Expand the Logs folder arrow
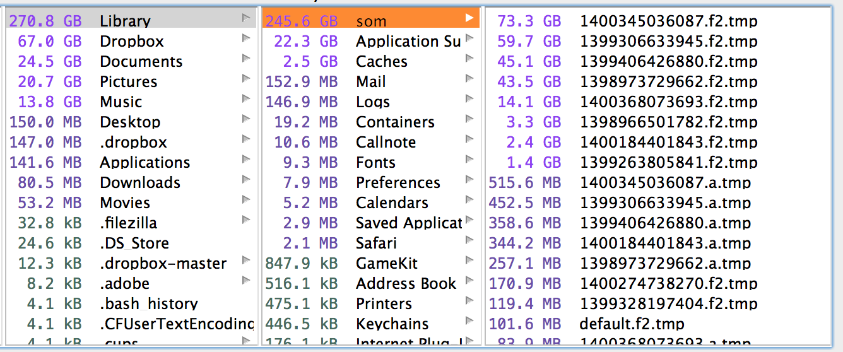 pyautogui.click(x=469, y=100)
